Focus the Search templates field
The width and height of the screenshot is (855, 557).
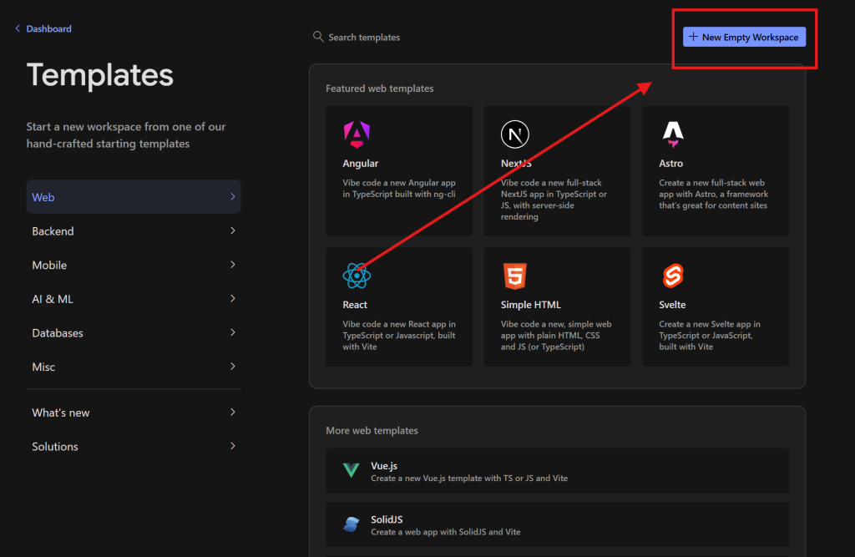[364, 37]
